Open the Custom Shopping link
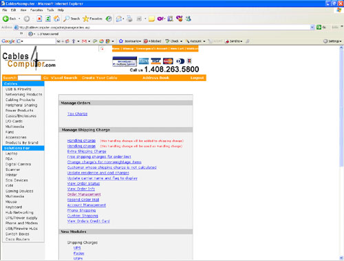The height and width of the screenshot is (261, 344). pos(83,216)
